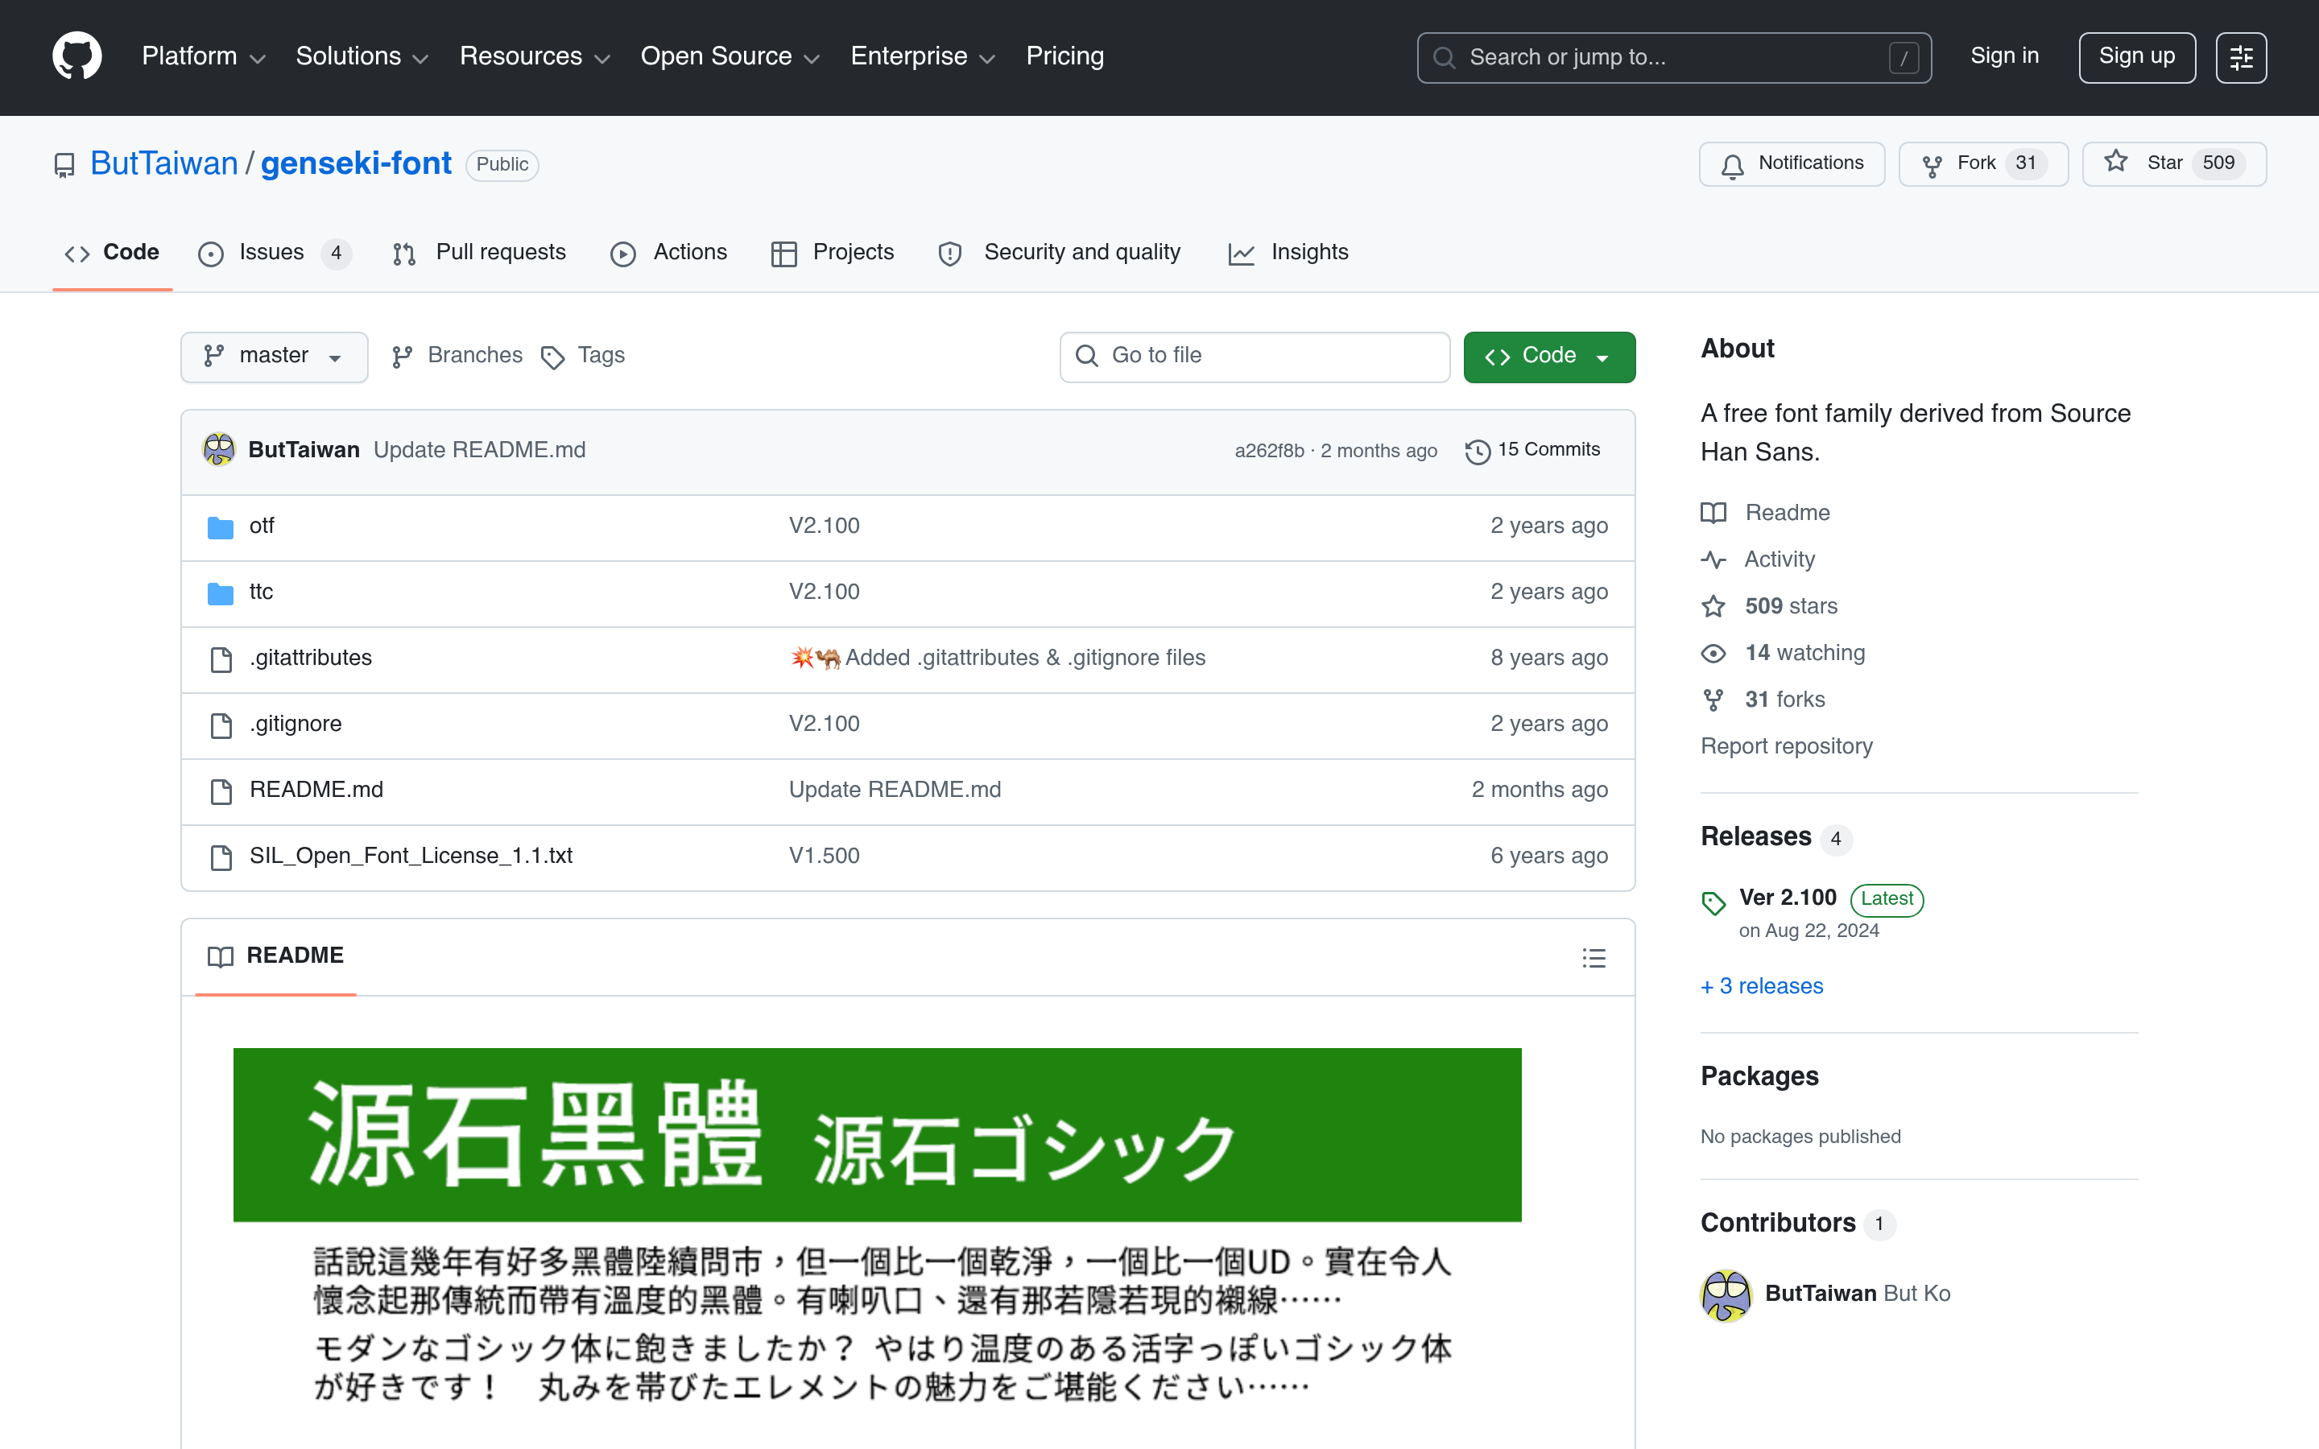View the 14 watching list
Image resolution: width=2319 pixels, height=1449 pixels.
[x=1784, y=654]
